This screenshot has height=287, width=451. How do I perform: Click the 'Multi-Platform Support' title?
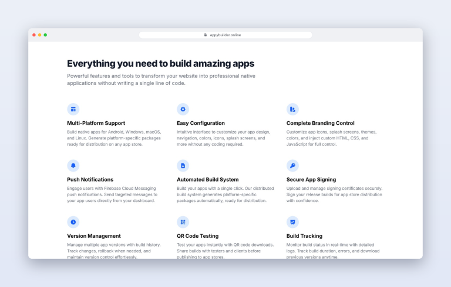coord(96,123)
